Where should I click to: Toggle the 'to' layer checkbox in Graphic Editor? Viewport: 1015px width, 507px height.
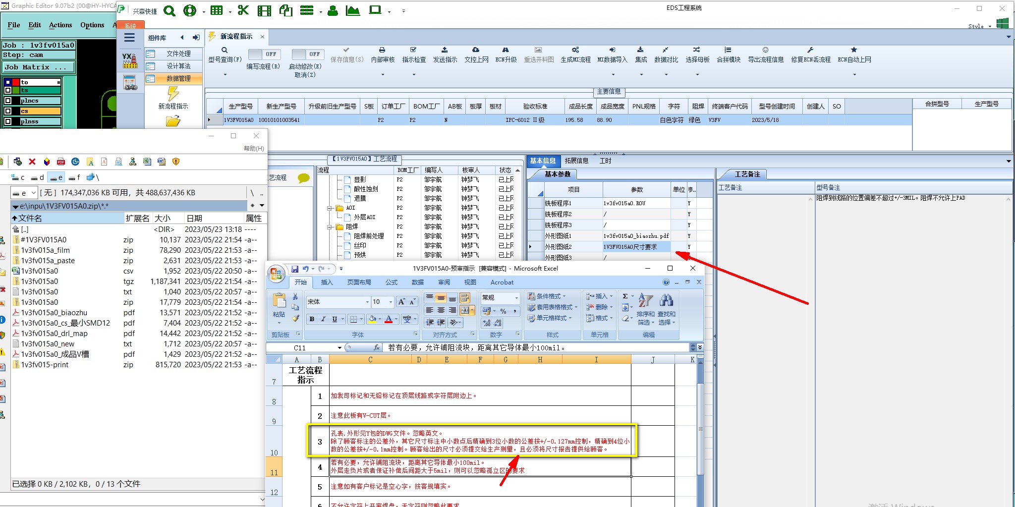pos(8,82)
